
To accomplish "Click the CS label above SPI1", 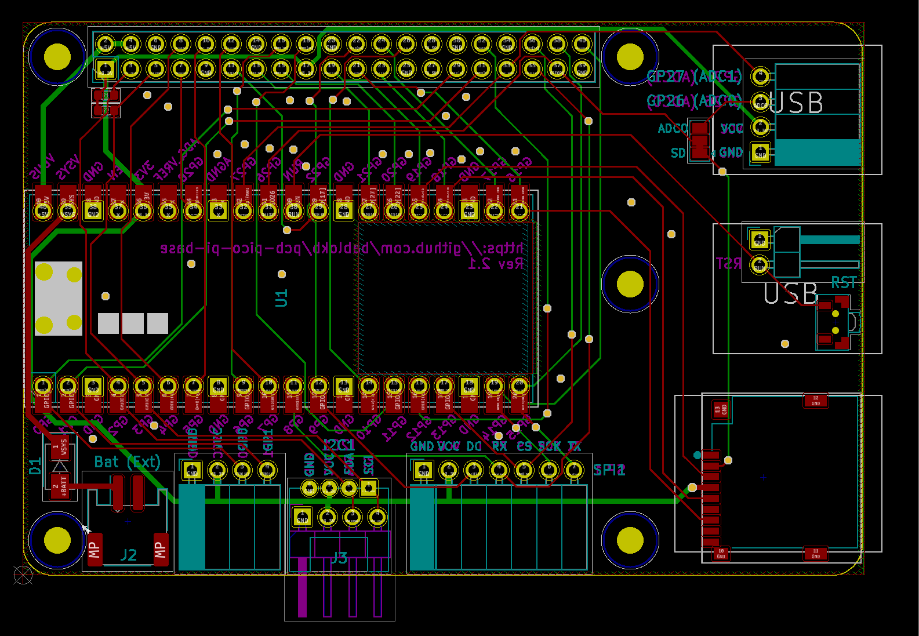I will [x=524, y=446].
